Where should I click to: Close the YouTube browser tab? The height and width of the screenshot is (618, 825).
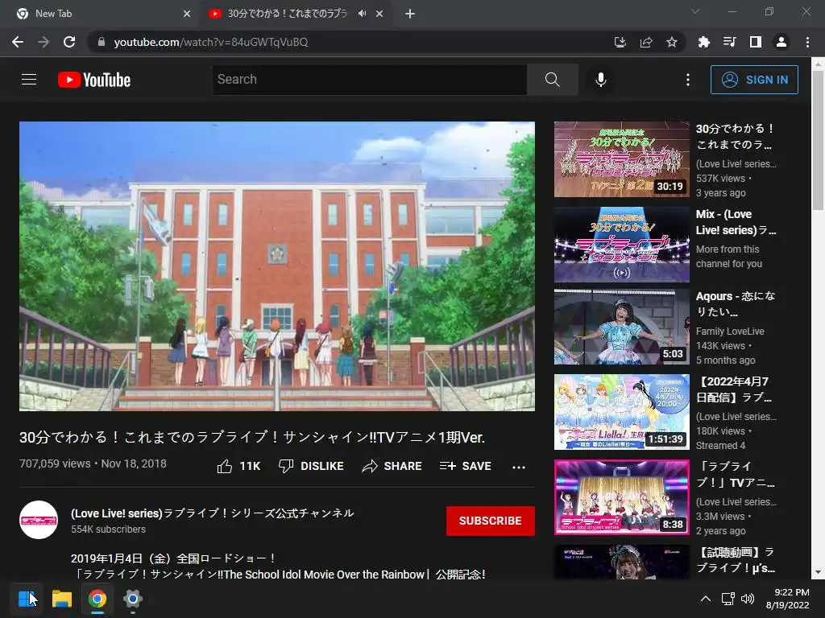click(379, 14)
